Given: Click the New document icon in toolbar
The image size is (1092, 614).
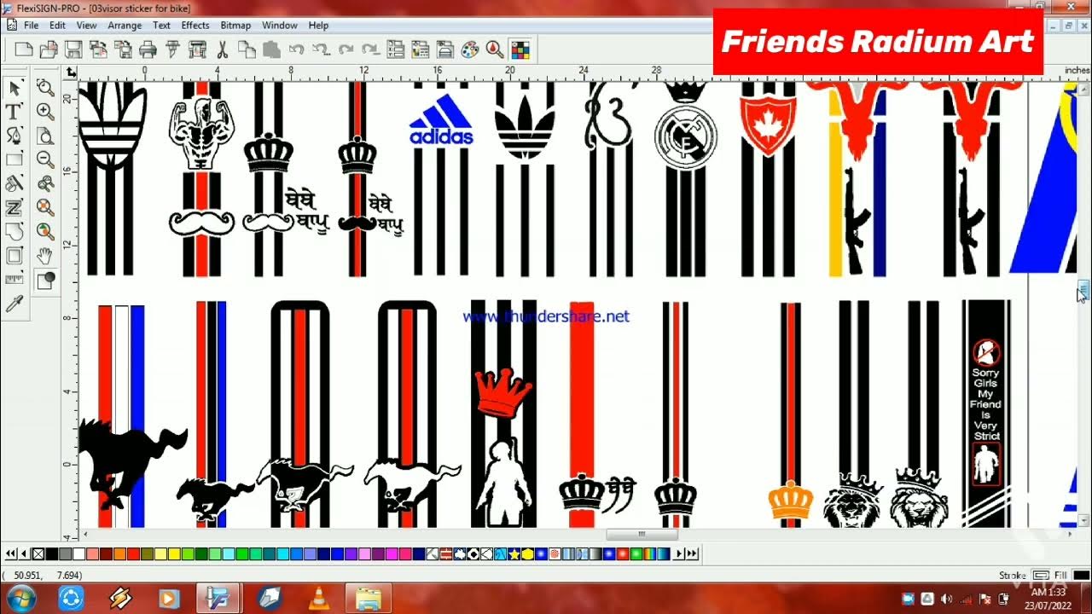Looking at the screenshot, I should (24, 49).
